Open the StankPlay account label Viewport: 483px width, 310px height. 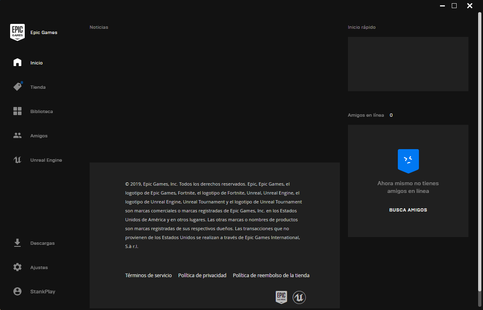[43, 291]
